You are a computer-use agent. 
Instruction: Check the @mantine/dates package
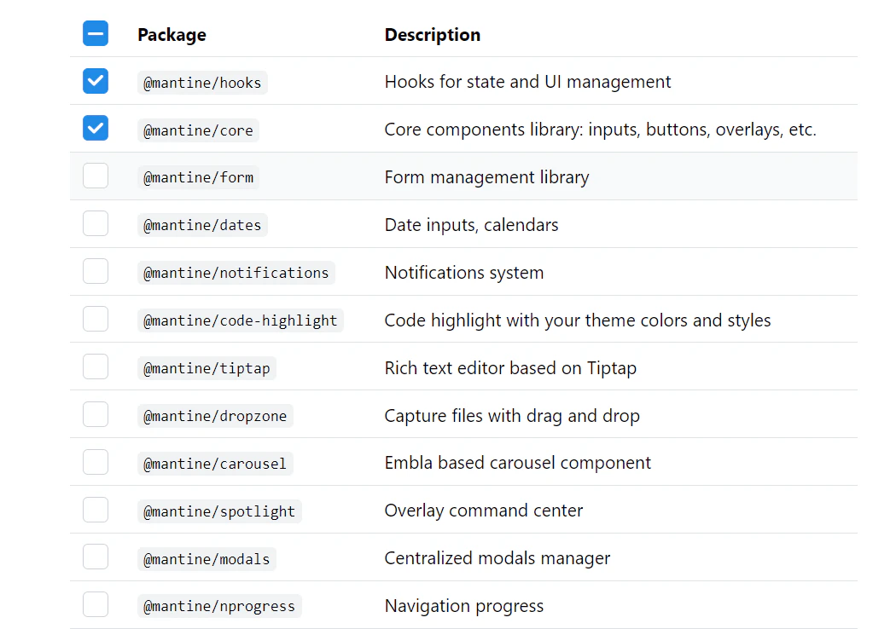pyautogui.click(x=96, y=223)
